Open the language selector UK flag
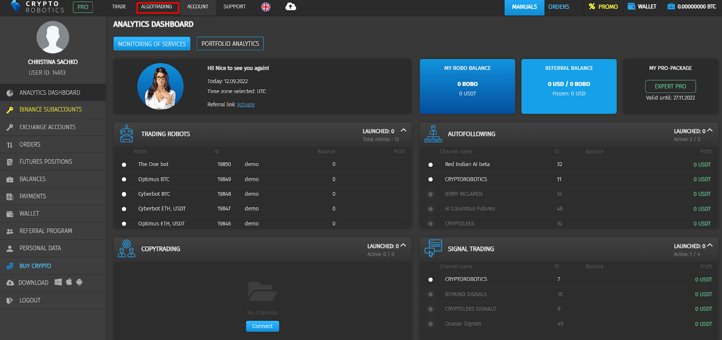This screenshot has width=722, height=340. (x=266, y=7)
